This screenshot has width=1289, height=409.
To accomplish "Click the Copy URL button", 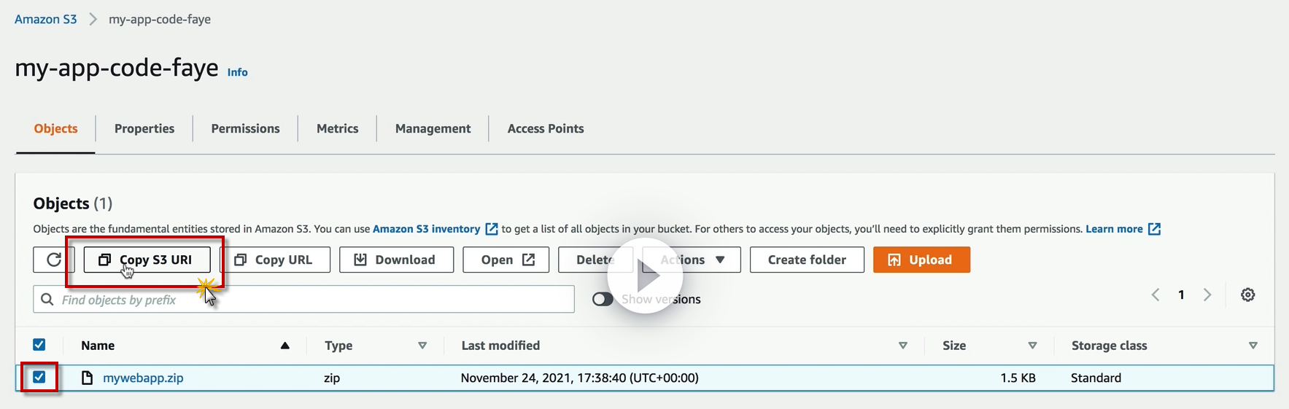I will 275,260.
